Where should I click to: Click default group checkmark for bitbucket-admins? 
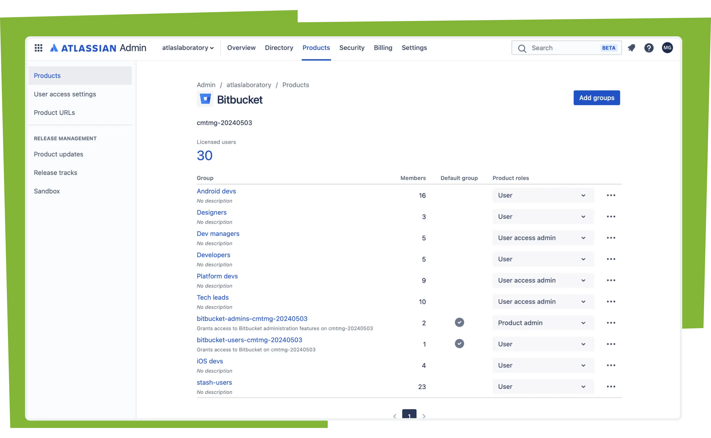[x=459, y=322]
